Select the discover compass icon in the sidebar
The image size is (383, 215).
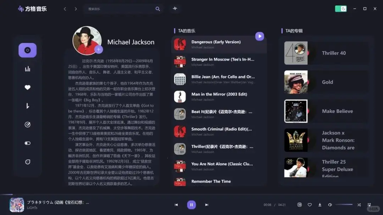27,125
